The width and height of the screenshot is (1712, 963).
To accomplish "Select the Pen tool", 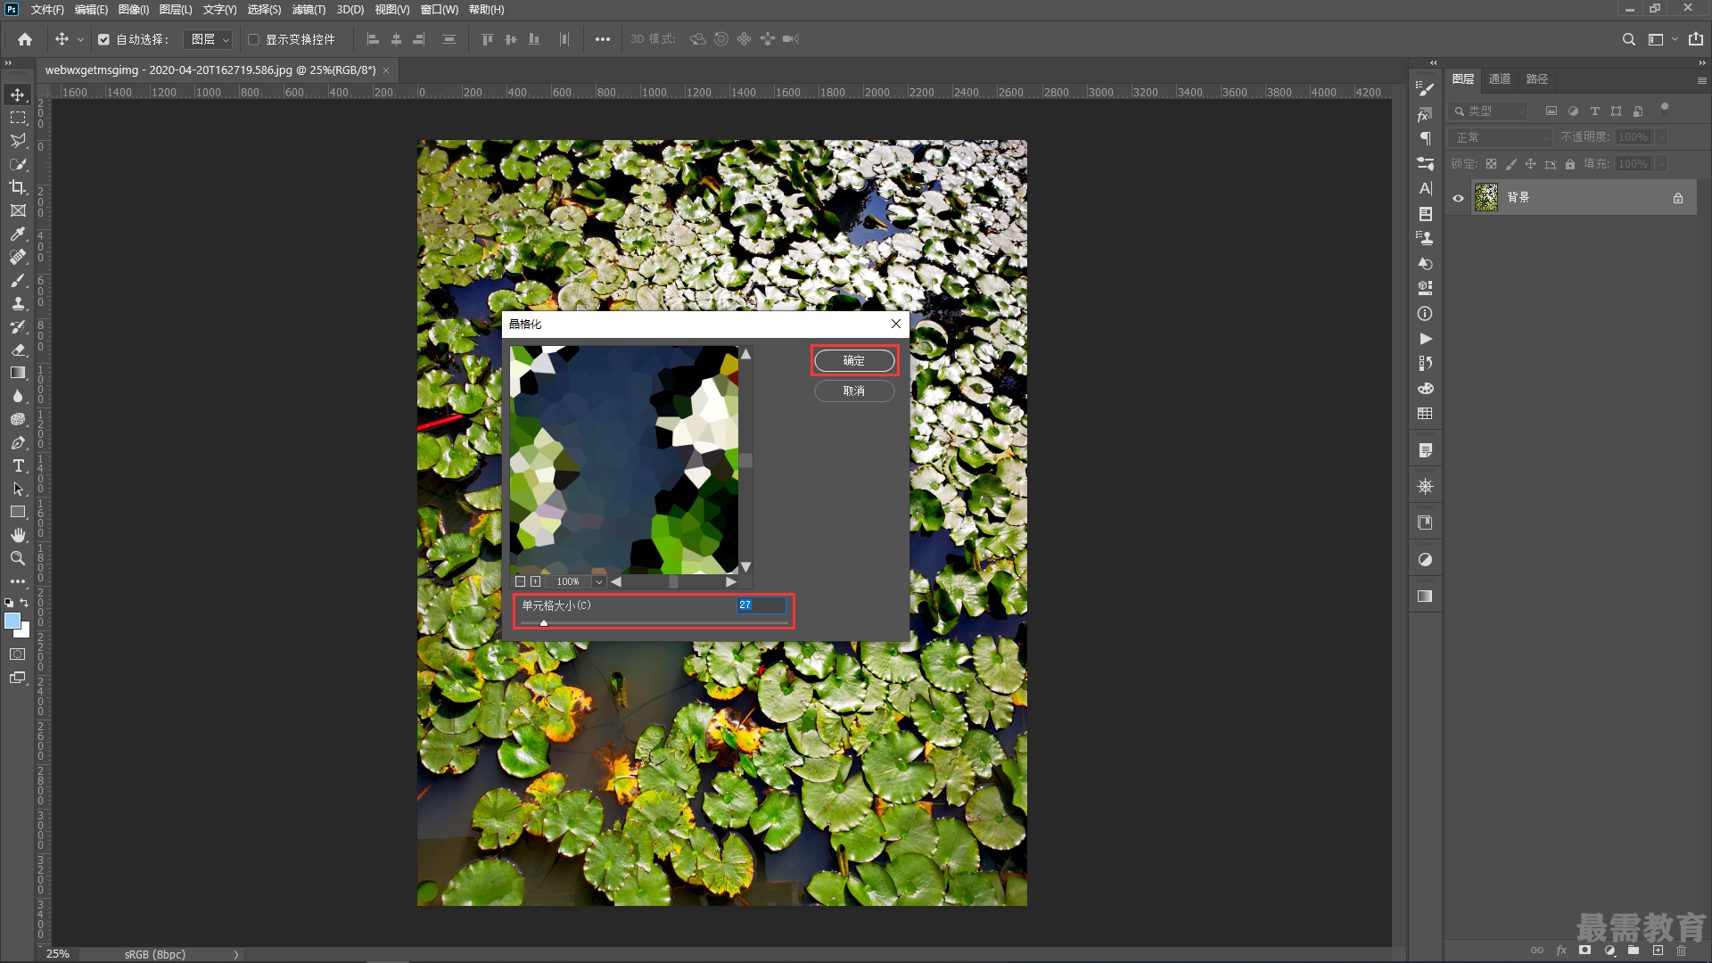I will [x=18, y=442].
